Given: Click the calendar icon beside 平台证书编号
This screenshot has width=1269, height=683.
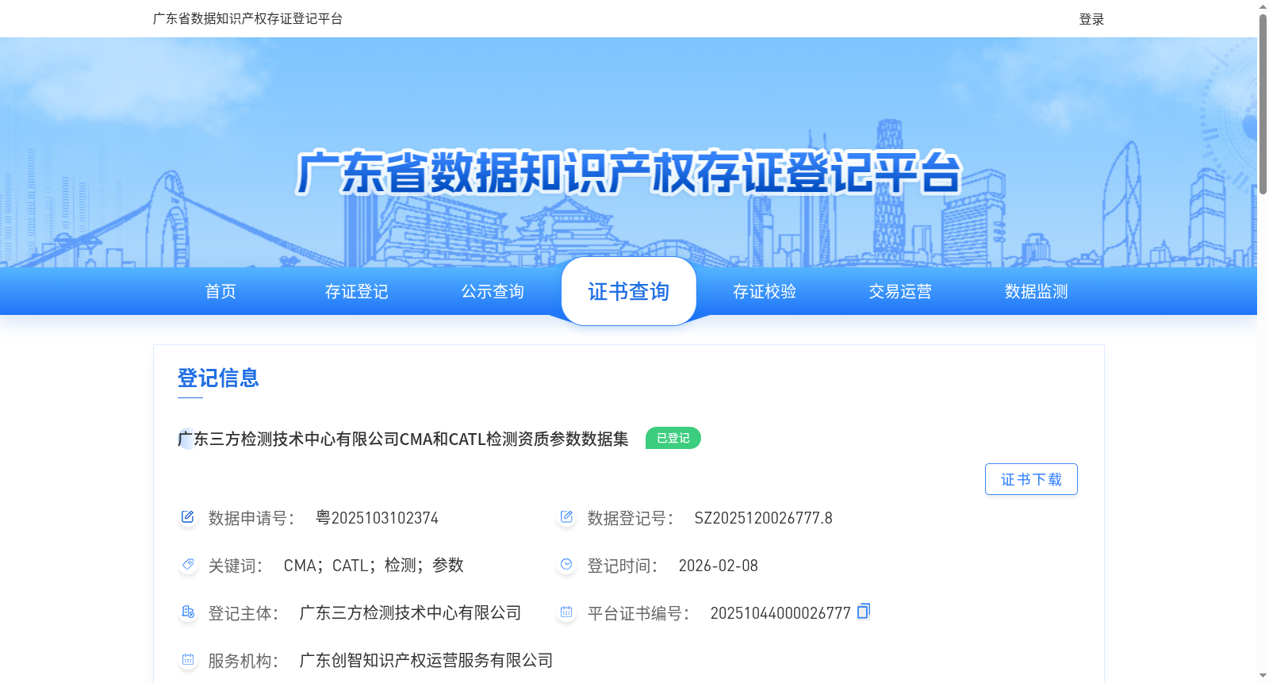Looking at the screenshot, I should click(566, 612).
